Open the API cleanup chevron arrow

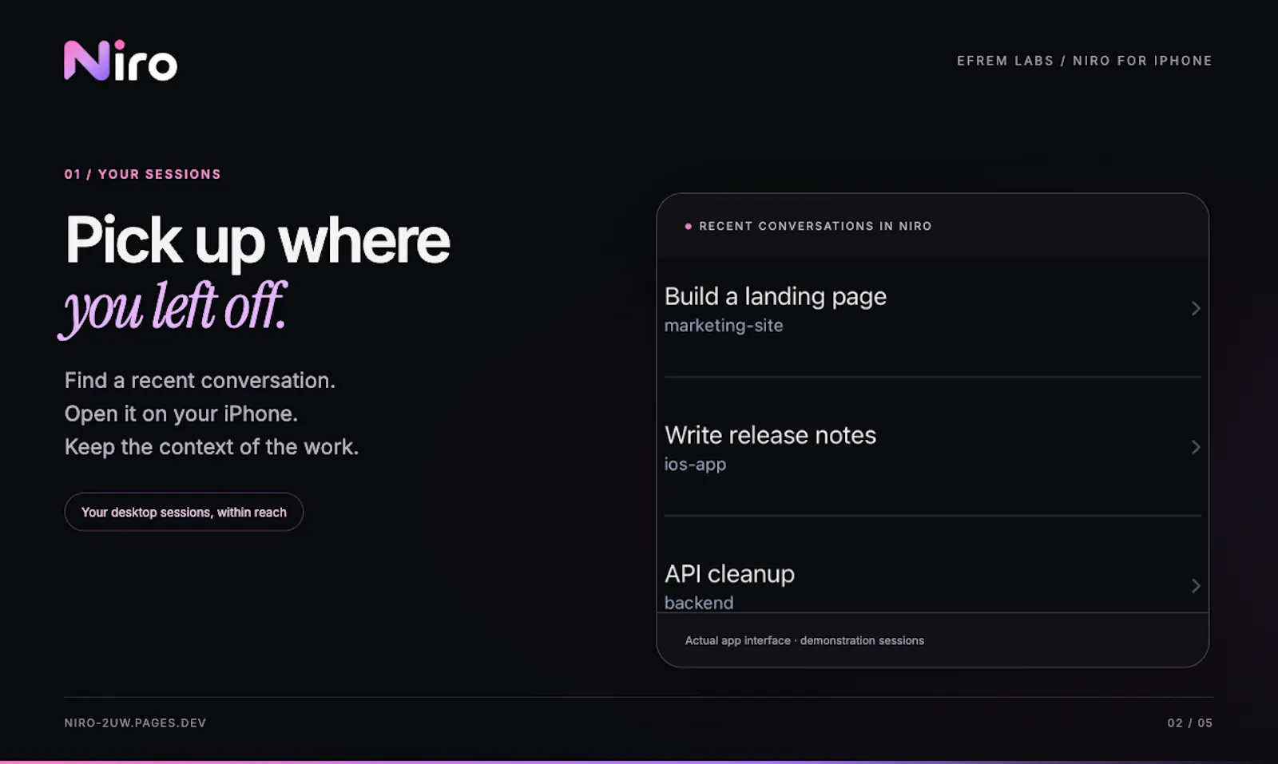1196,586
